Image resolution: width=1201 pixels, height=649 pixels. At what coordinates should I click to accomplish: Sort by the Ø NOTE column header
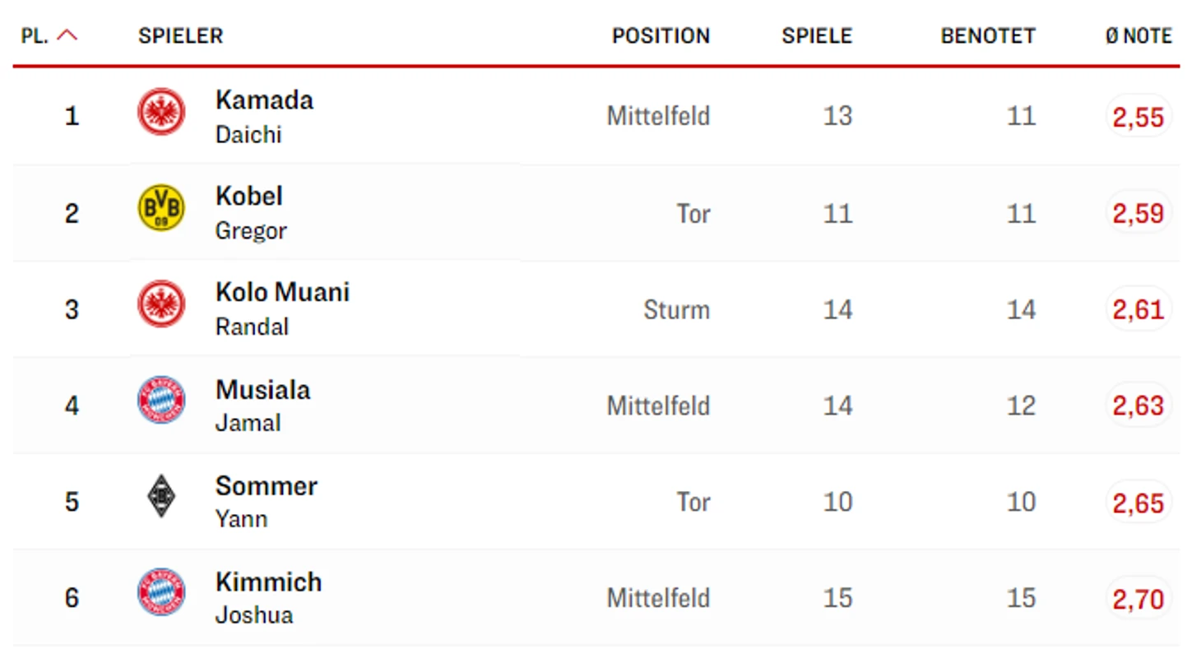1138,36
